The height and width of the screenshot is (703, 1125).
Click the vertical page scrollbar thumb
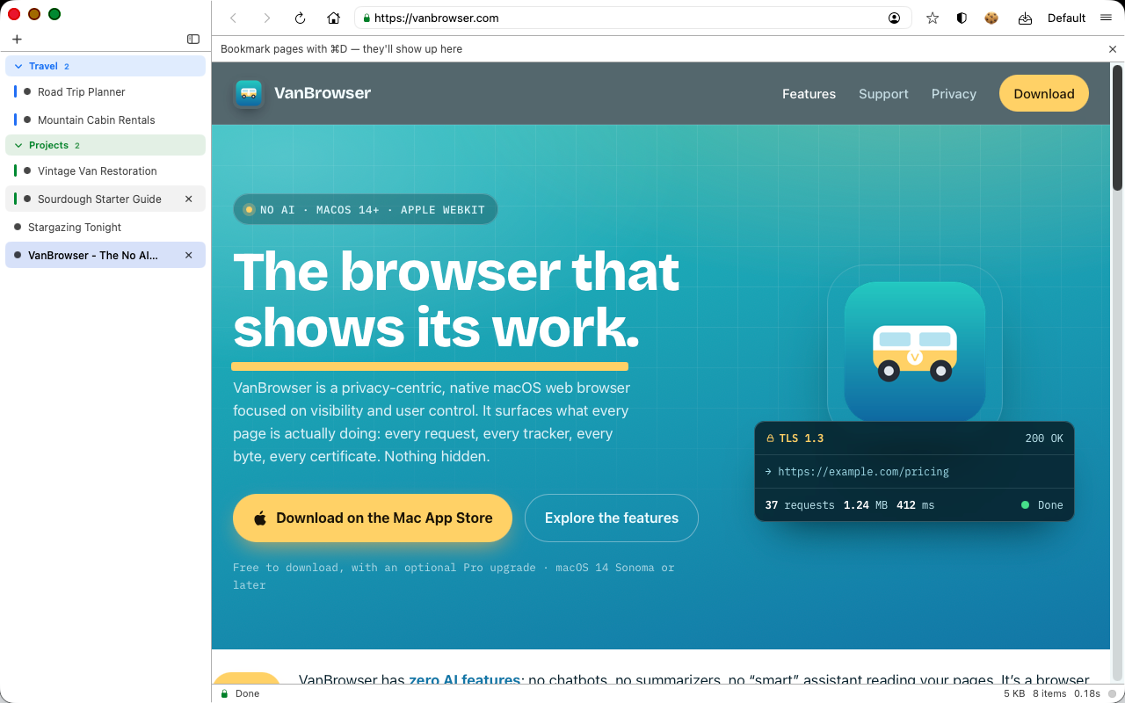coord(1117,127)
